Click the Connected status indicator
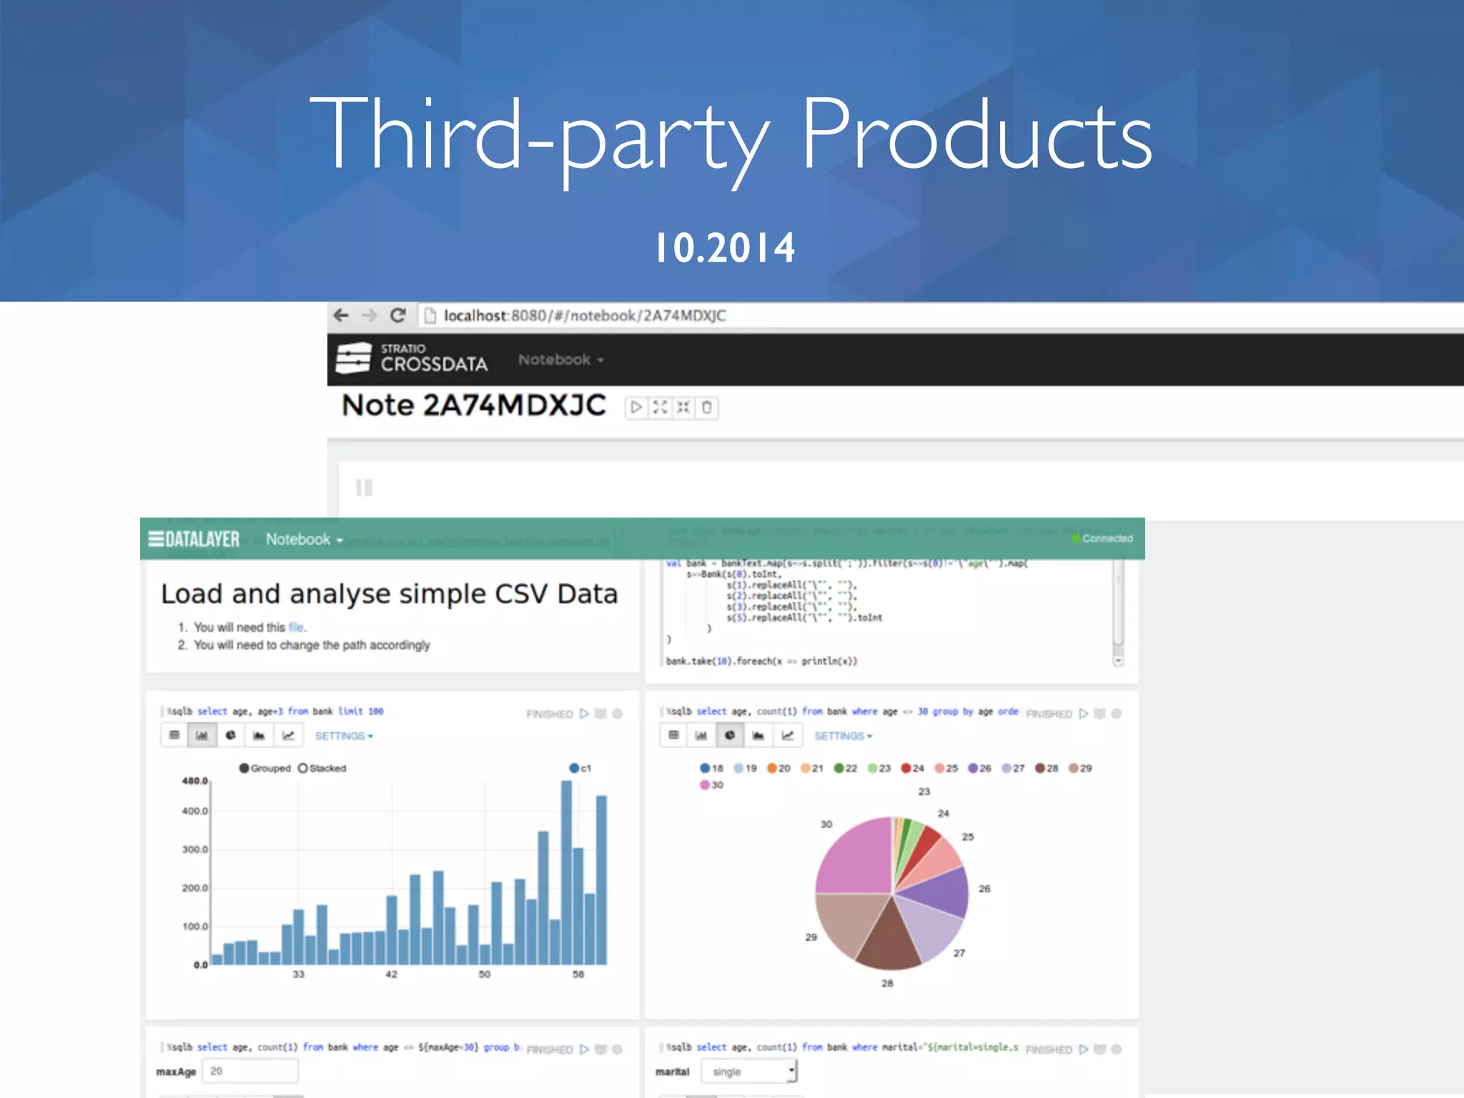The width and height of the screenshot is (1464, 1098). coord(1102,538)
